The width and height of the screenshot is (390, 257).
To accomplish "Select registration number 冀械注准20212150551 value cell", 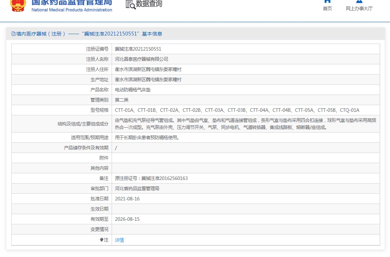I will pos(246,49).
